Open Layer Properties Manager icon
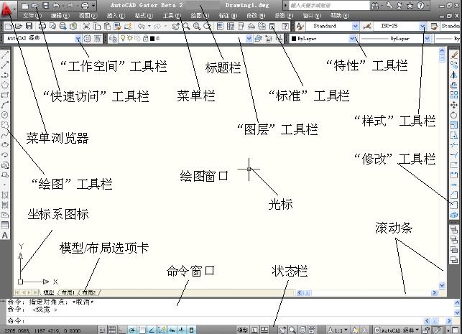The height and width of the screenshot is (334, 462). pyautogui.click(x=112, y=39)
